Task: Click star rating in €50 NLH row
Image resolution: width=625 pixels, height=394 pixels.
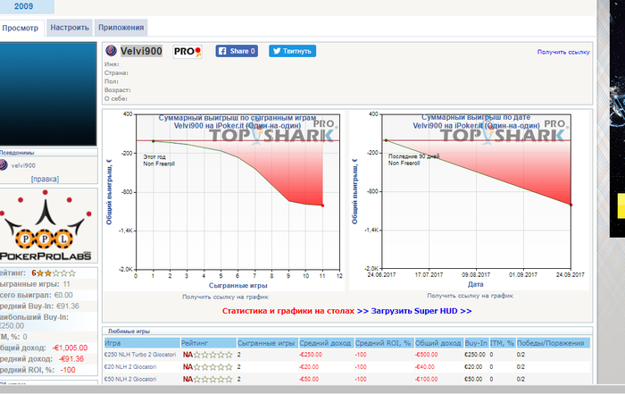Action: click(x=212, y=379)
